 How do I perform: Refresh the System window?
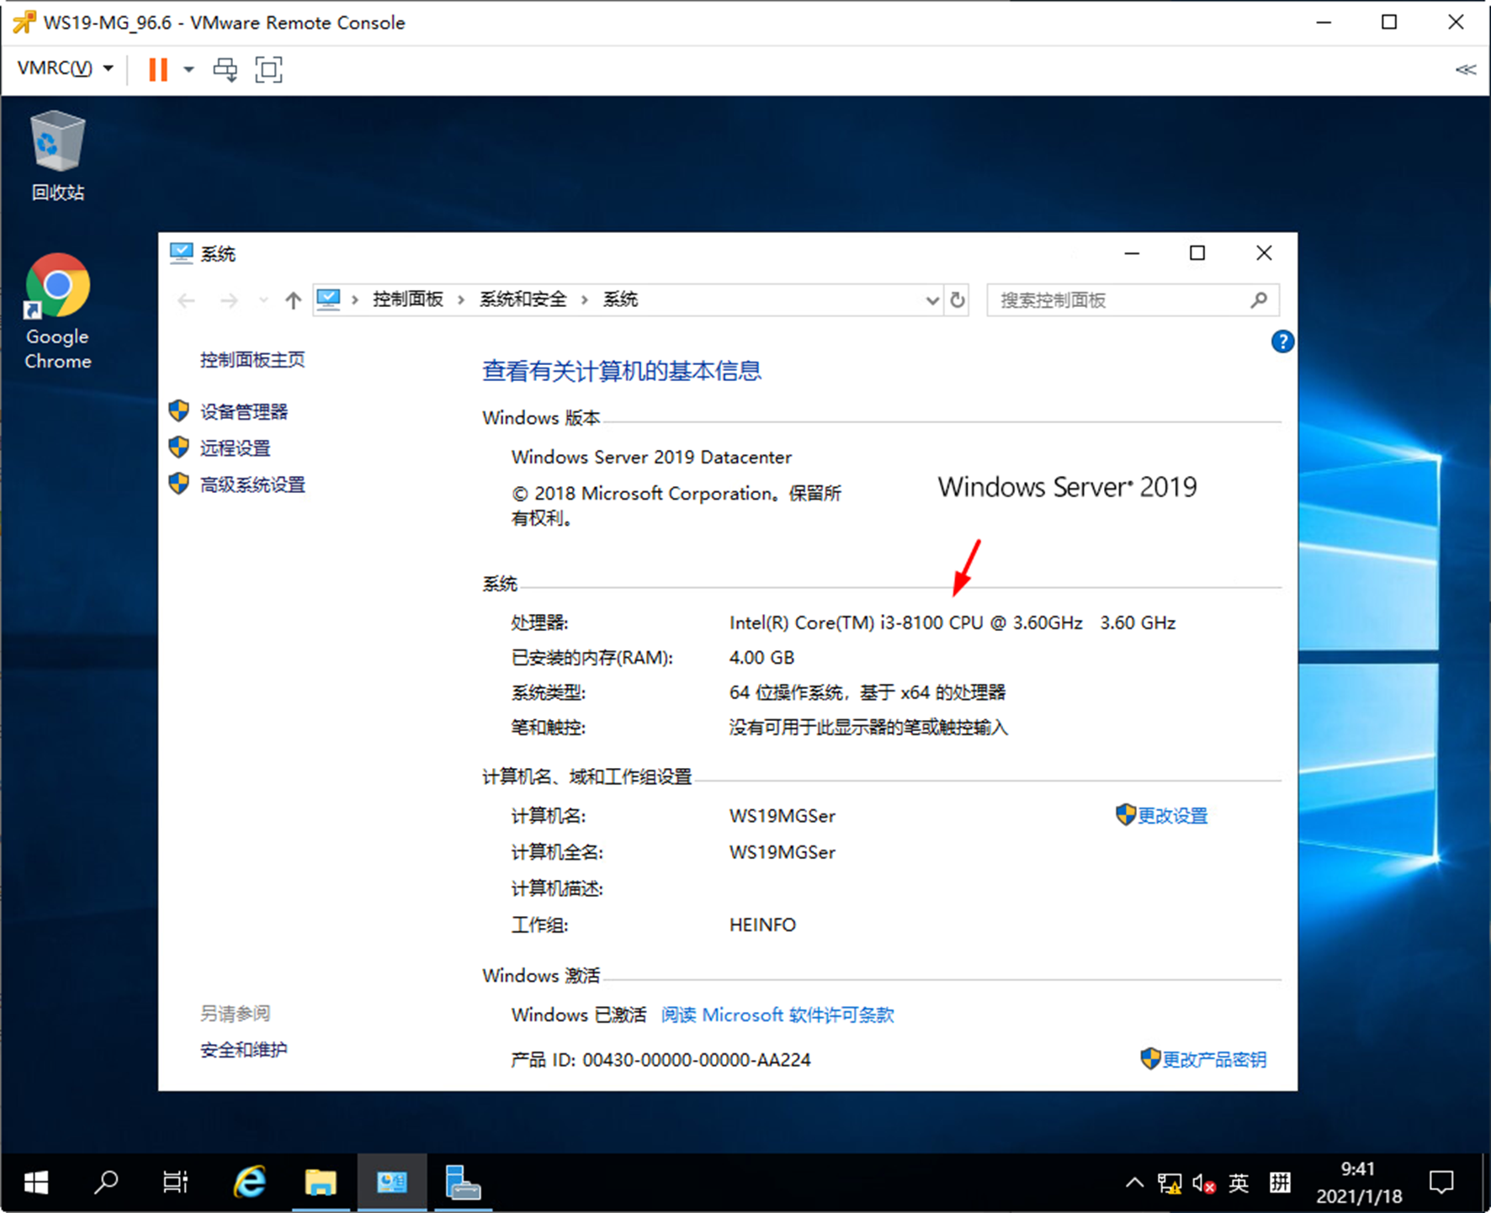[x=958, y=300]
